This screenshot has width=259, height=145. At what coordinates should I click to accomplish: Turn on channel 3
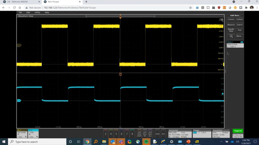point(105,134)
